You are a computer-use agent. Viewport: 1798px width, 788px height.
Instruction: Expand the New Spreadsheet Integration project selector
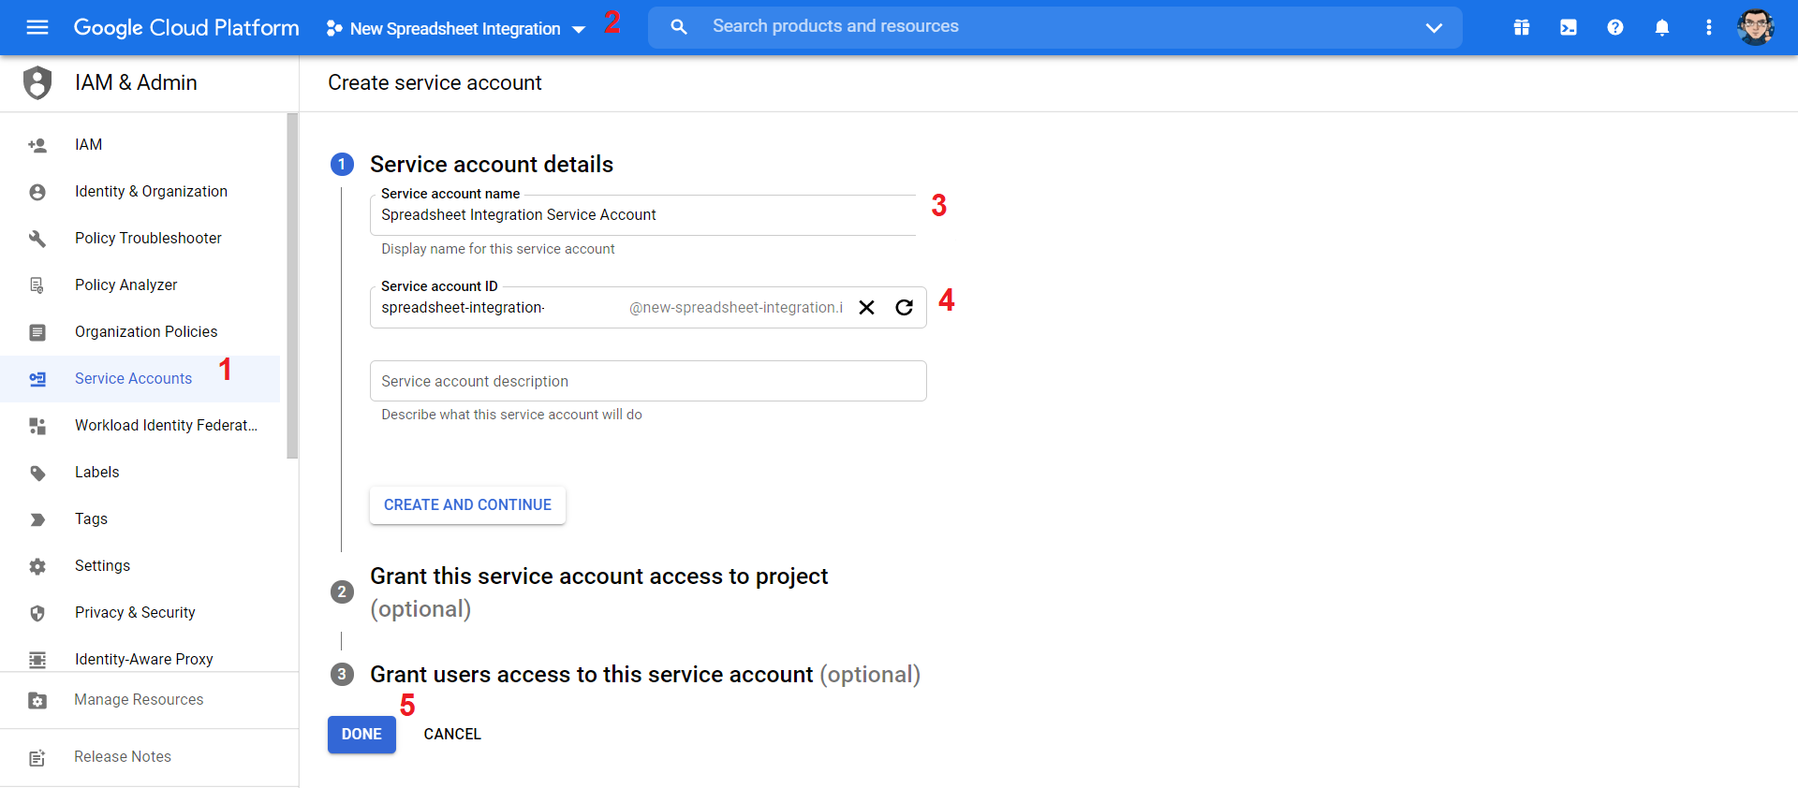tap(455, 28)
